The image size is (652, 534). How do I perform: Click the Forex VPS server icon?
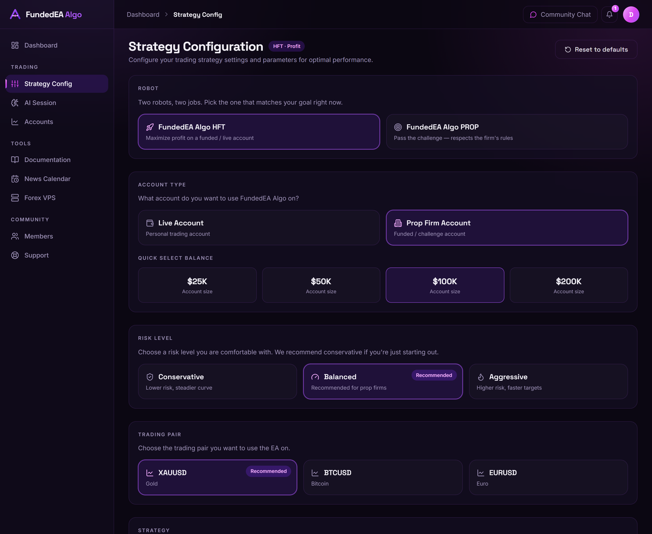pyautogui.click(x=15, y=198)
